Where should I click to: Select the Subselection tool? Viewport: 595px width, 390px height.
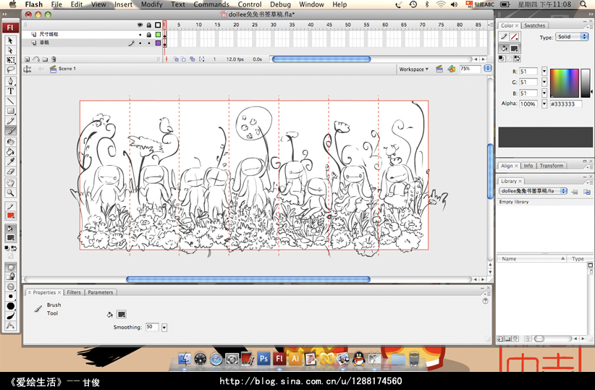(x=10, y=50)
